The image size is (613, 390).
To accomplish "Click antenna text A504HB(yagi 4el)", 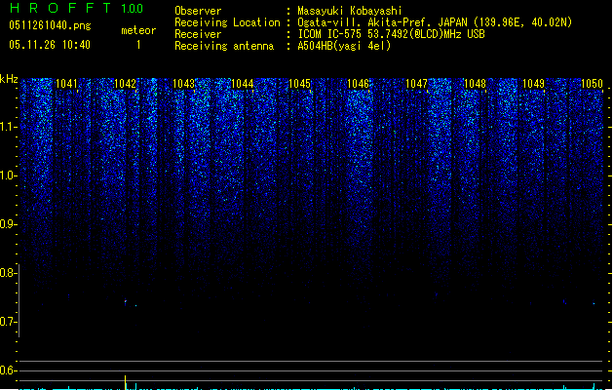I will pyautogui.click(x=344, y=46).
